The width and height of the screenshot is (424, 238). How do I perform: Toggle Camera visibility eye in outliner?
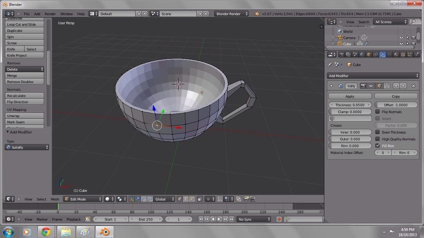tap(402, 38)
